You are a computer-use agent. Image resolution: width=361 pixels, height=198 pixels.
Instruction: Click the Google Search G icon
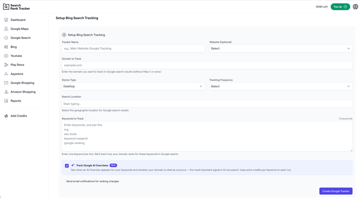pos(6,38)
